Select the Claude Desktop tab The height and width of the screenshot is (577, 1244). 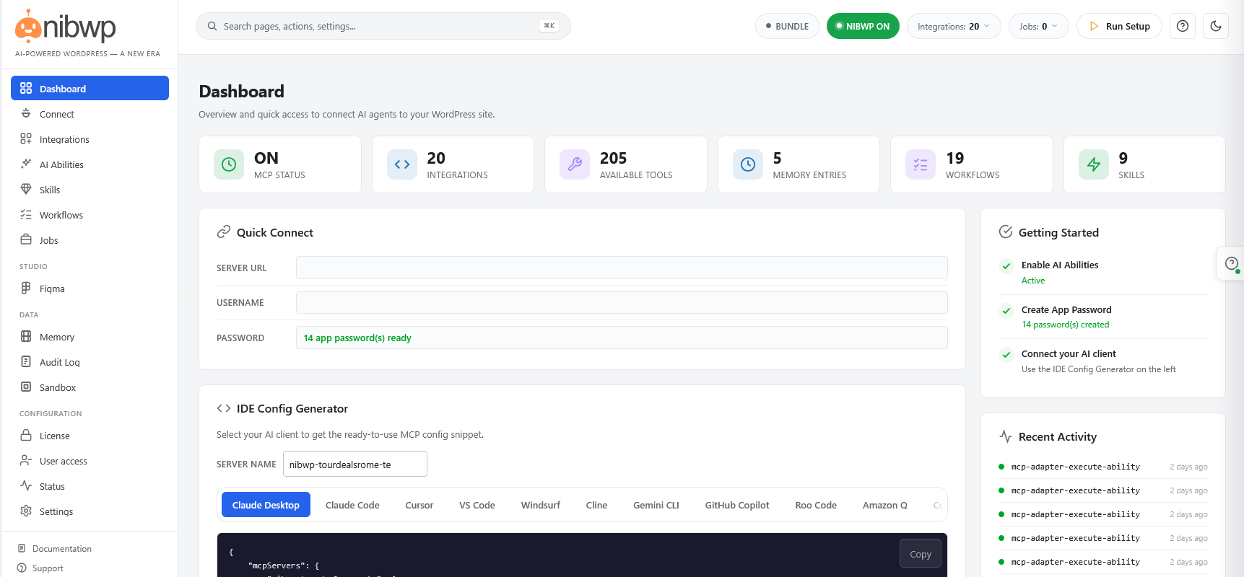266,505
